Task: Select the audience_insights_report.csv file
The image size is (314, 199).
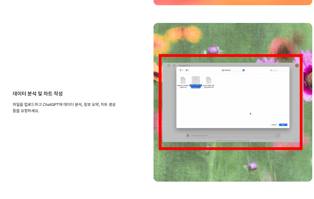Action: (x=183, y=82)
